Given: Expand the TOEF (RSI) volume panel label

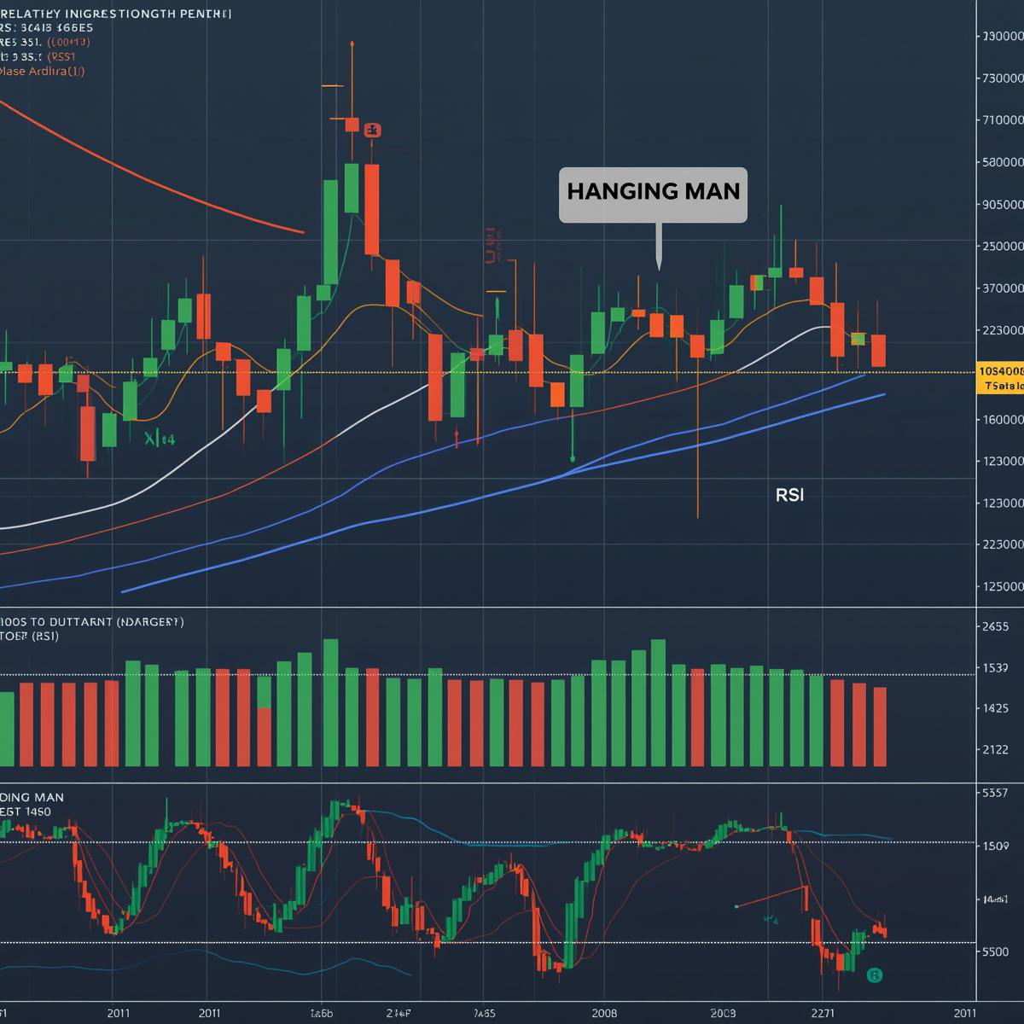Looking at the screenshot, I should coord(30,637).
